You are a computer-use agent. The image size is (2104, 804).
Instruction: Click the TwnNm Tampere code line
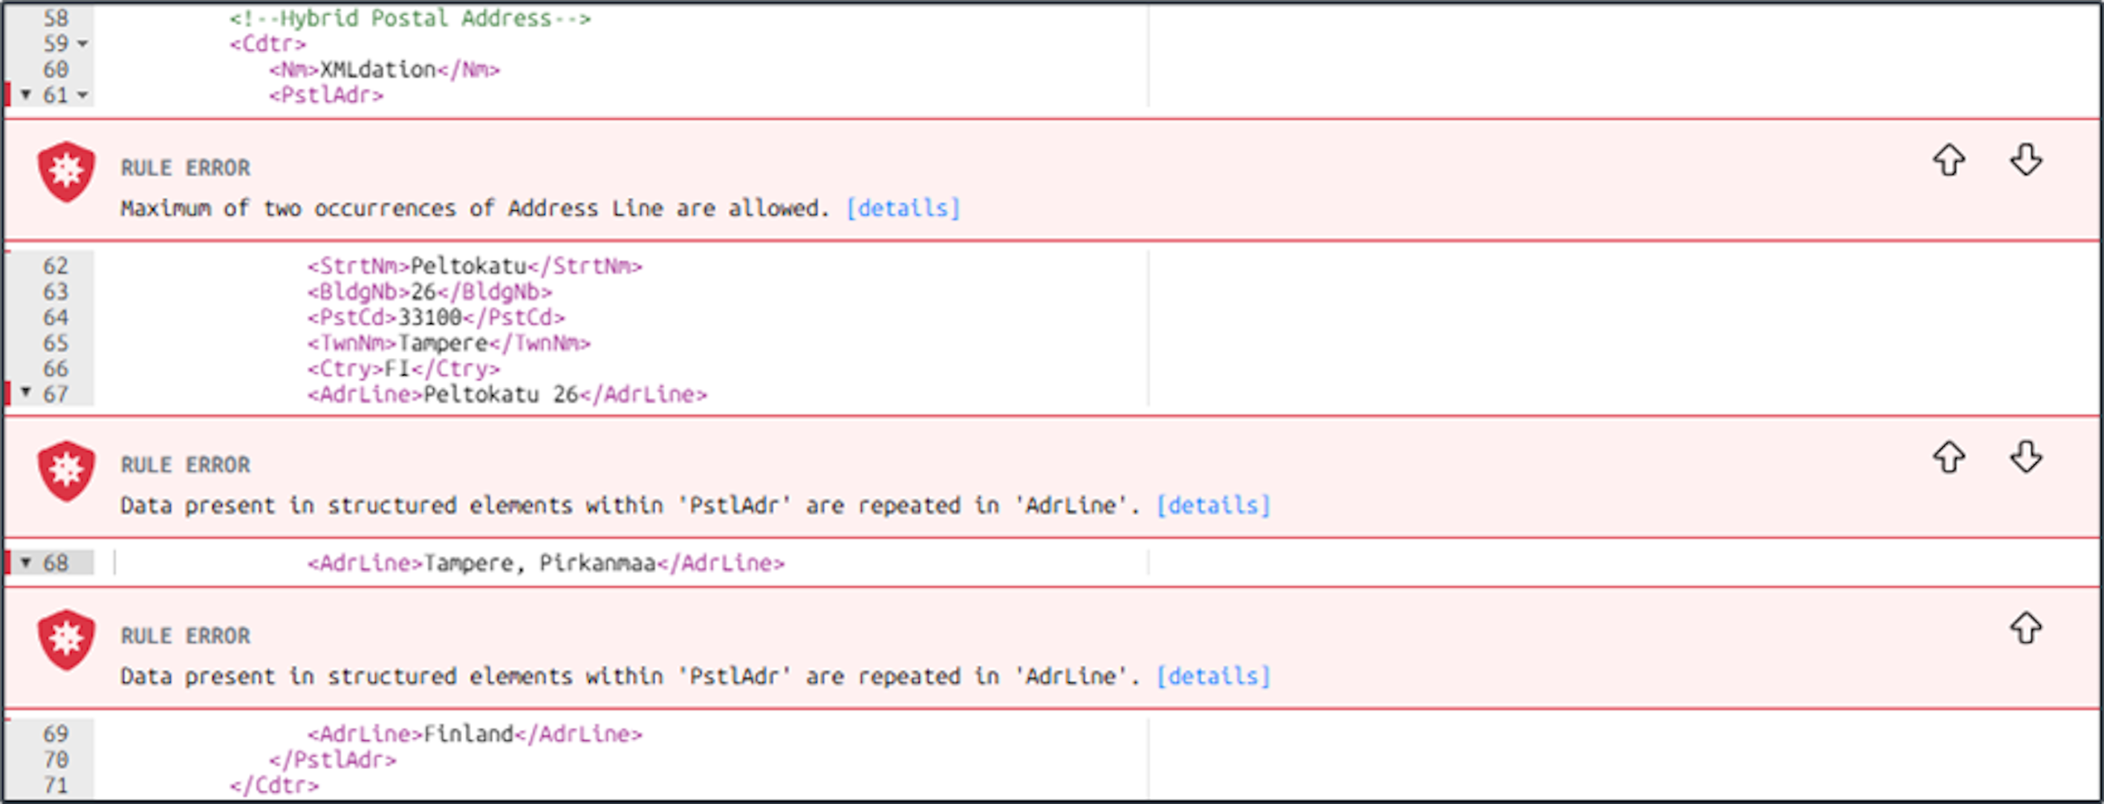tap(449, 343)
